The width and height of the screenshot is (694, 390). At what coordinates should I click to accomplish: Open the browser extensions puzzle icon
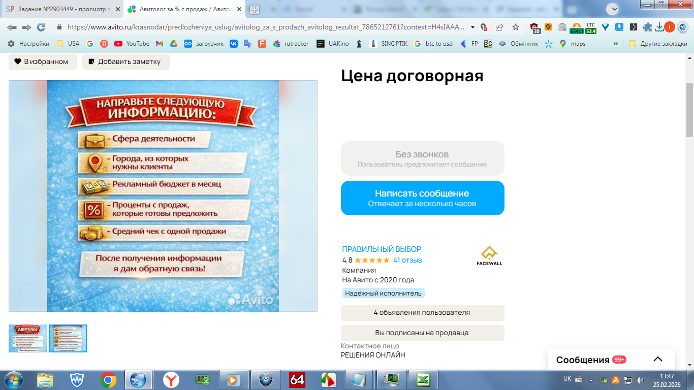pos(647,27)
